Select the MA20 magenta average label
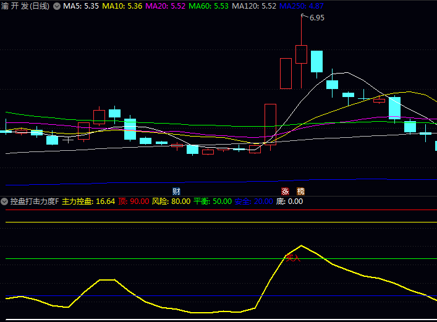The image size is (437, 322). pos(164,6)
